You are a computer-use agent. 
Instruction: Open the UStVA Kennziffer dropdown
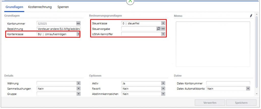click(163, 34)
